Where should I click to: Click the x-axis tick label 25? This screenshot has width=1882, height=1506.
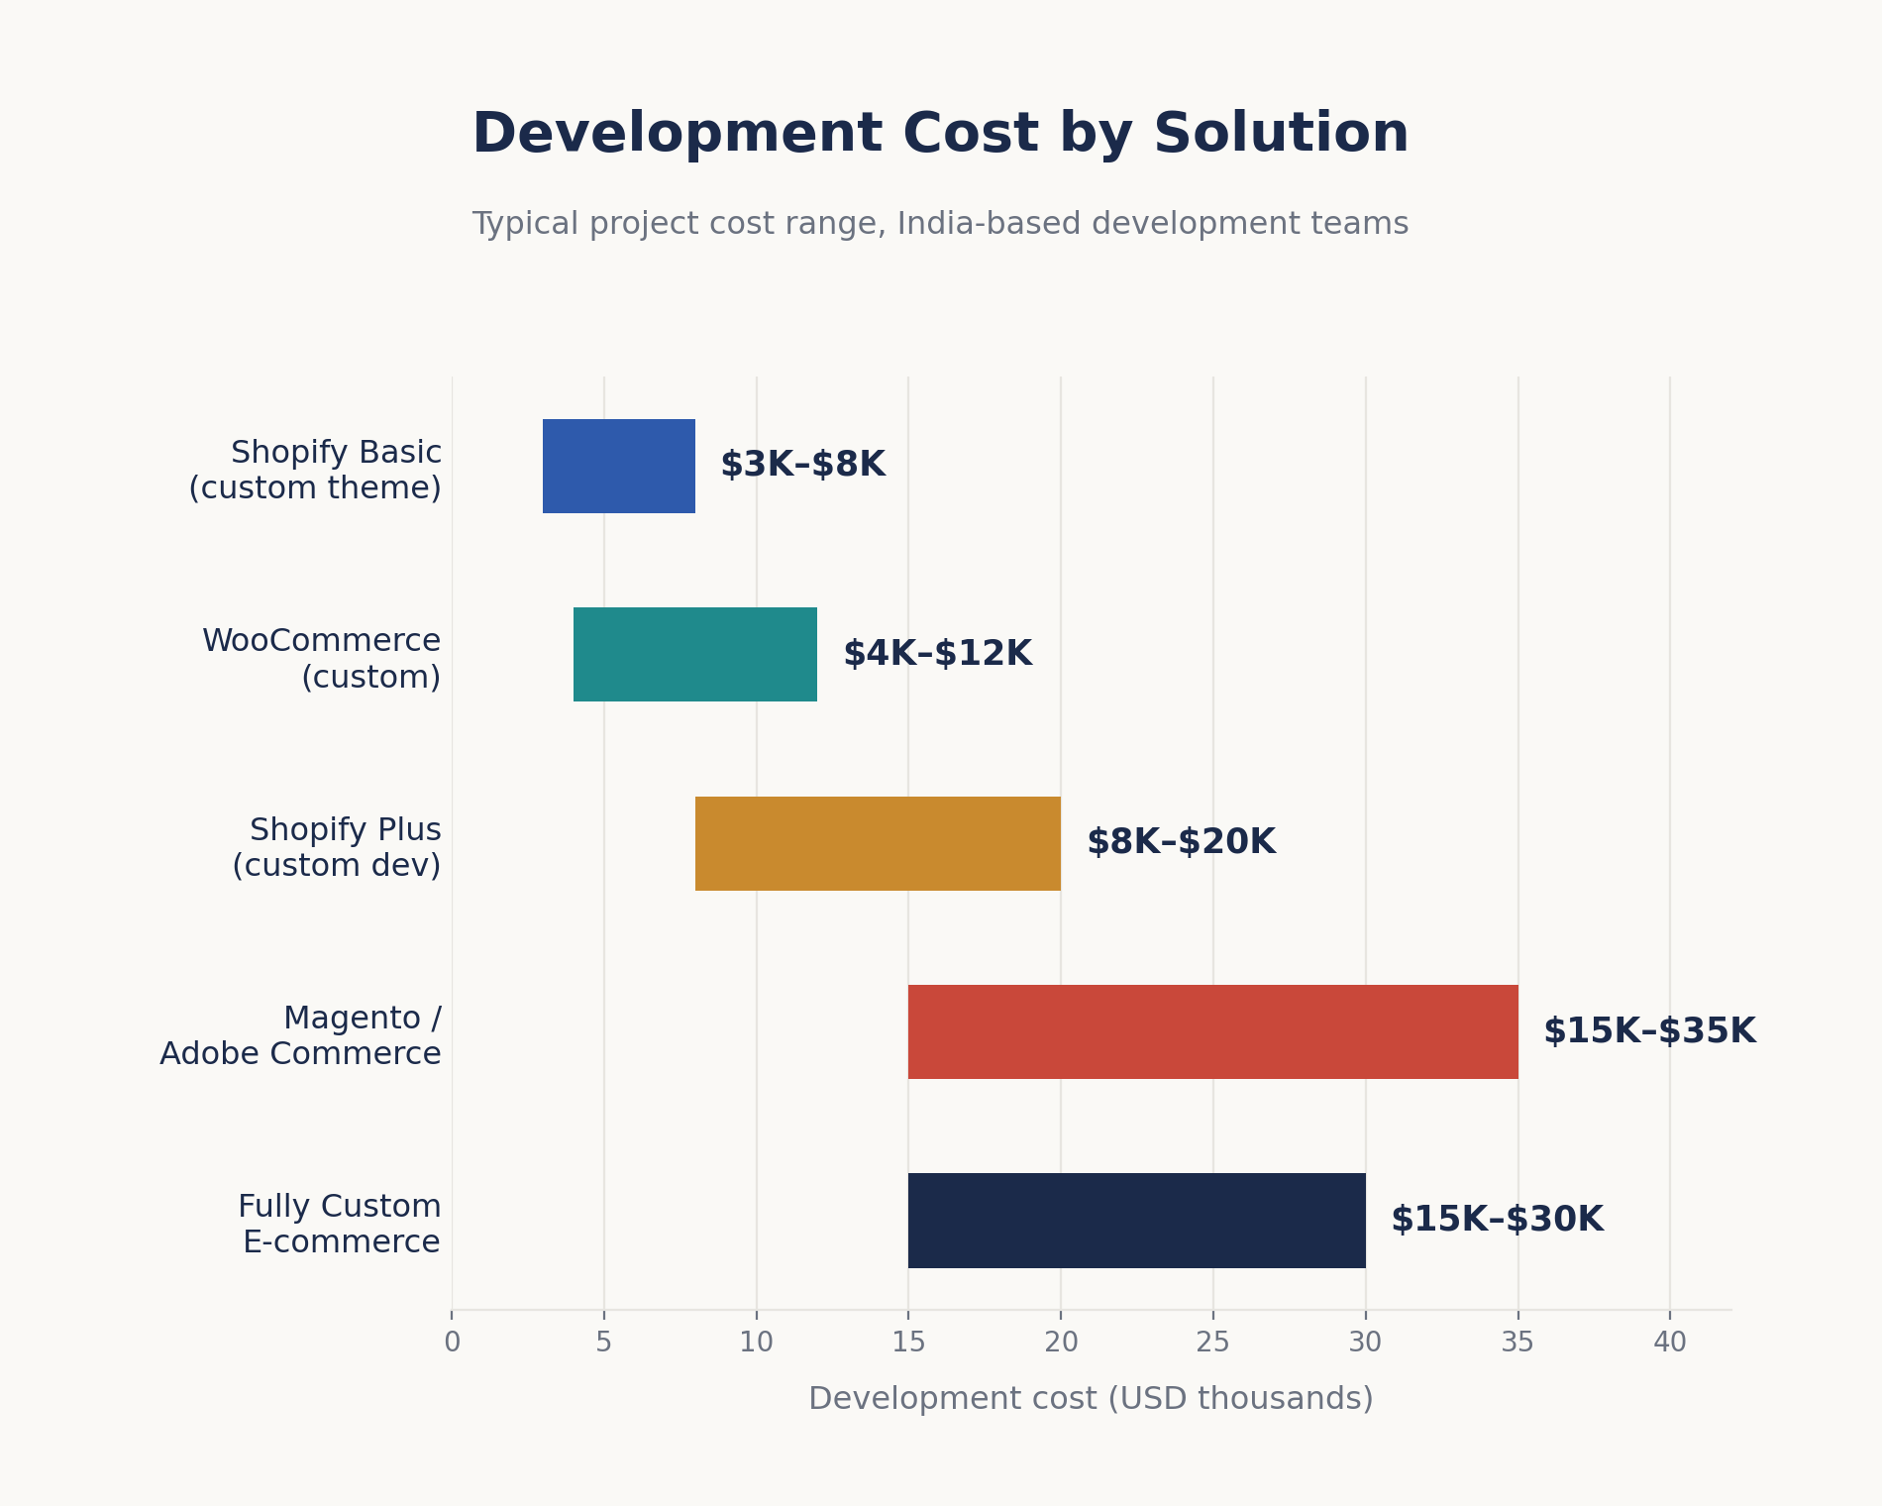pyautogui.click(x=1213, y=1343)
